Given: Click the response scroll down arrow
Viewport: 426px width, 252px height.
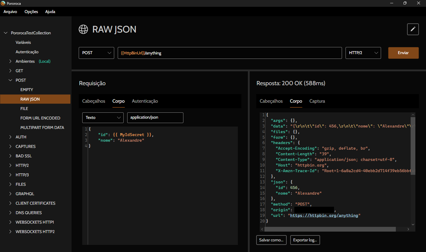Looking at the screenshot, I should point(413,224).
